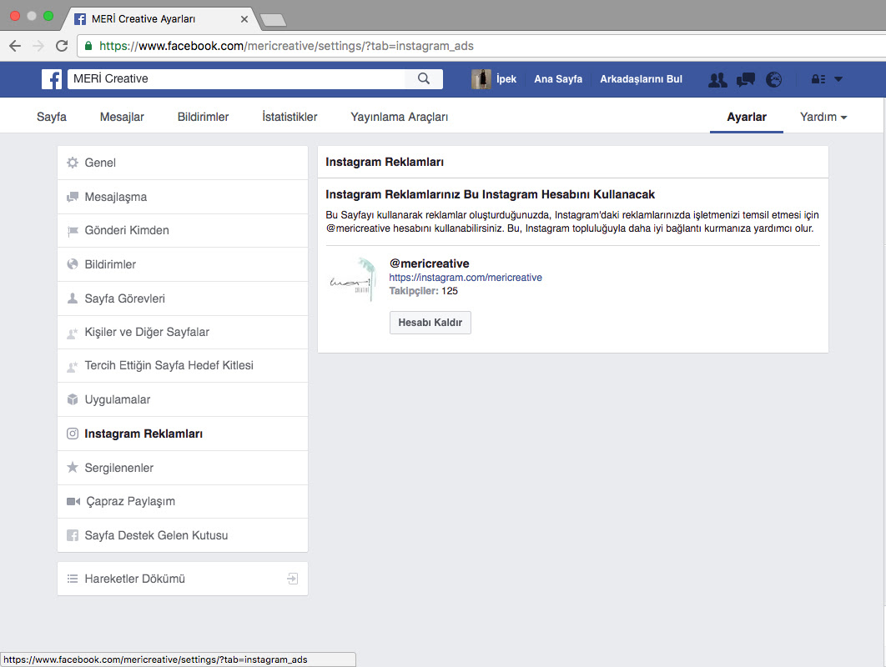This screenshot has height=667, width=886.
Task: Click the browser address bar URL
Action: pyautogui.click(x=286, y=46)
